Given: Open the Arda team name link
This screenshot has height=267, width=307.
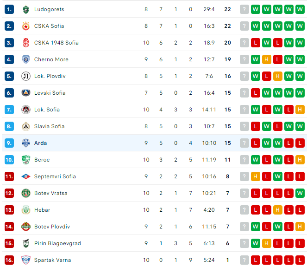Looking at the screenshot, I should pyautogui.click(x=41, y=143).
